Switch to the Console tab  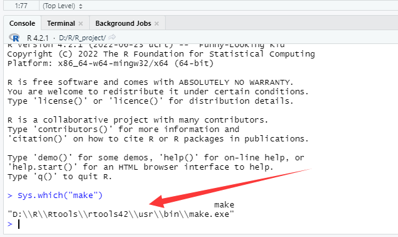(x=22, y=23)
